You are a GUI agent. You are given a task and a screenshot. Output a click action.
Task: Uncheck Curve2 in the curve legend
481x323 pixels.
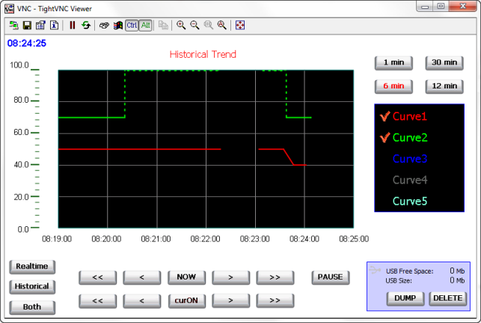[386, 137]
